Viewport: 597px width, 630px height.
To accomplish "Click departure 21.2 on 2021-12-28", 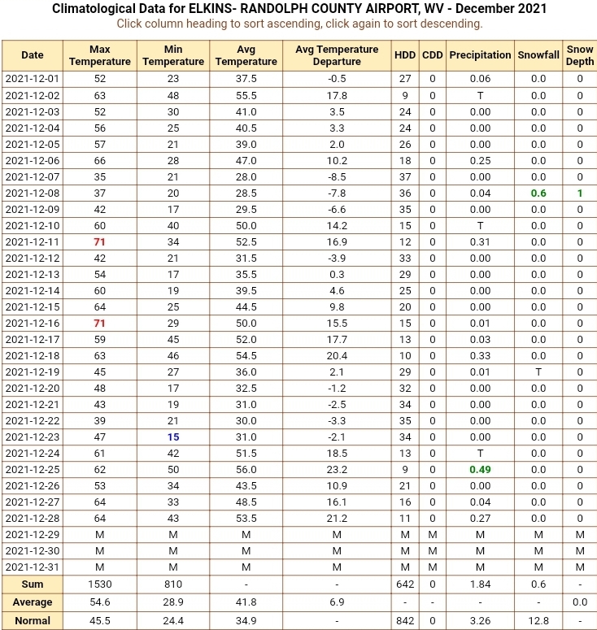I will pyautogui.click(x=337, y=519).
